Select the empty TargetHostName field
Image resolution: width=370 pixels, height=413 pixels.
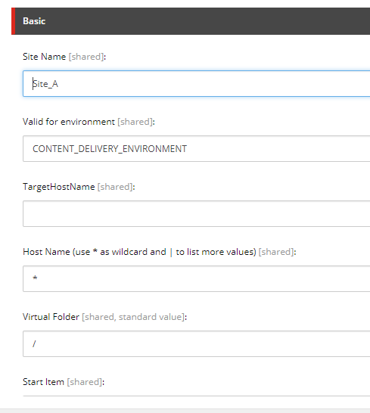196,213
